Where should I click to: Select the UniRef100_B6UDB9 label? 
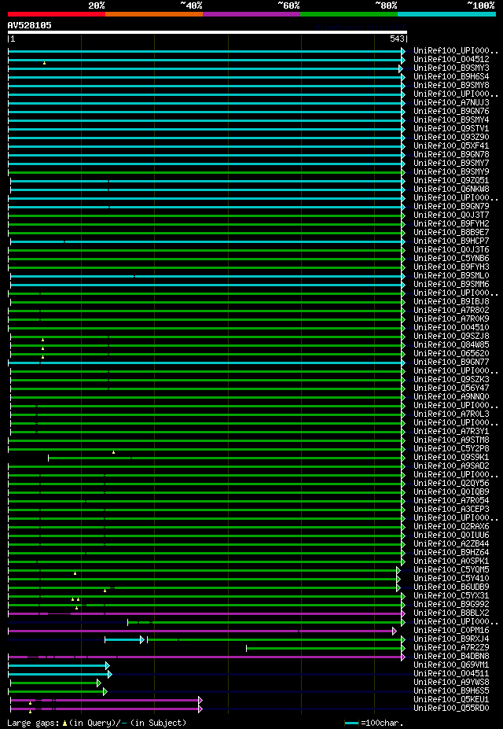pos(451,587)
